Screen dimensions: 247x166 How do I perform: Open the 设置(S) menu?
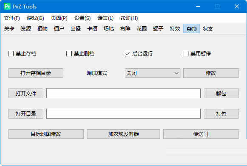82,18
